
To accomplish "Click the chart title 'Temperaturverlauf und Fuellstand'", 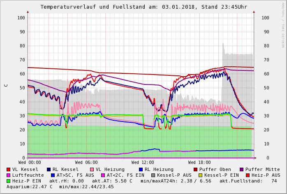I will [x=100, y=7].
